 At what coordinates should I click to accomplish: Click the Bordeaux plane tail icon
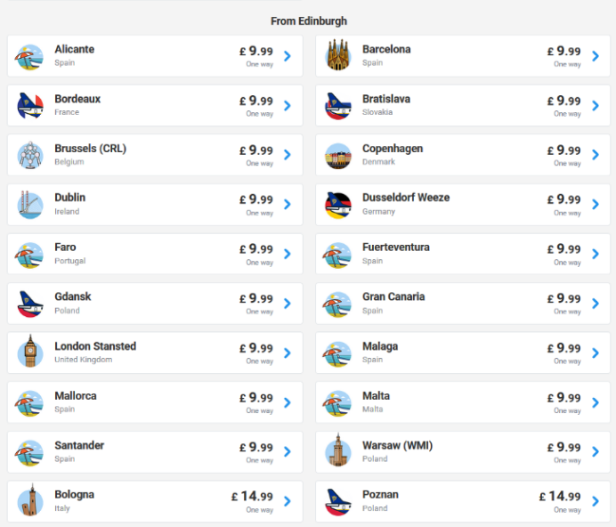[30, 106]
